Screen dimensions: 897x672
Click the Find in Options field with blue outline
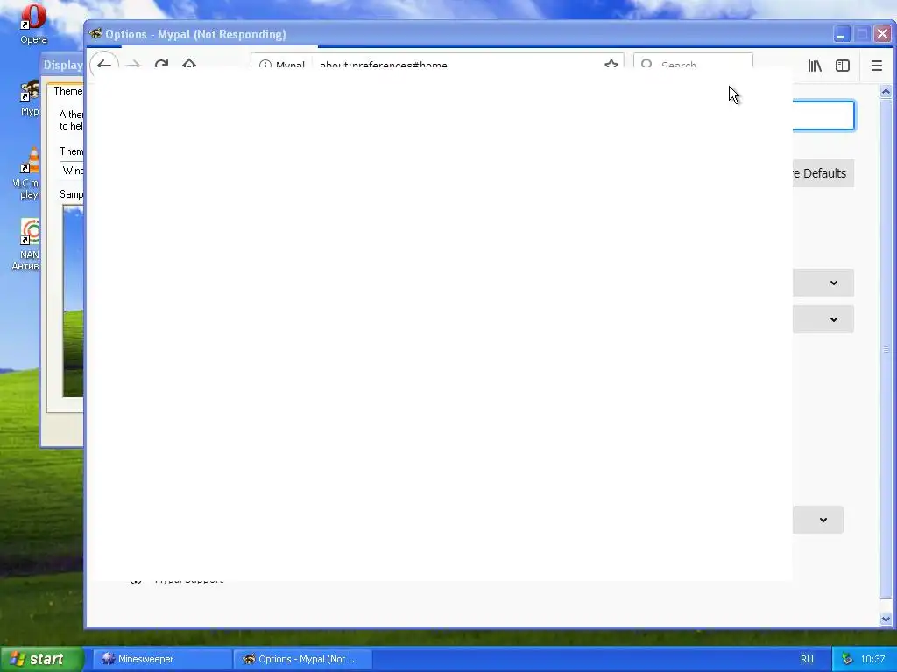[823, 115]
